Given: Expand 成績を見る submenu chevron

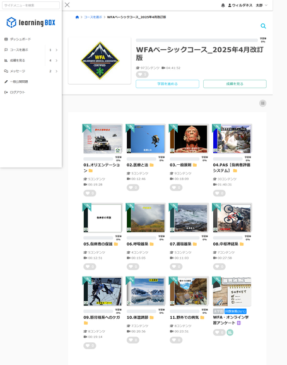Looking at the screenshot, I should (56, 61).
